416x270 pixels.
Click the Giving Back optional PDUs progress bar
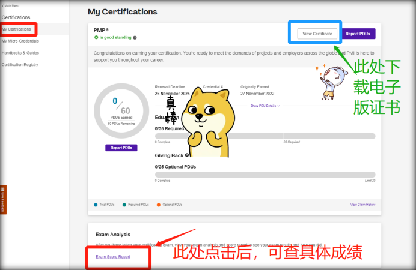(x=265, y=175)
